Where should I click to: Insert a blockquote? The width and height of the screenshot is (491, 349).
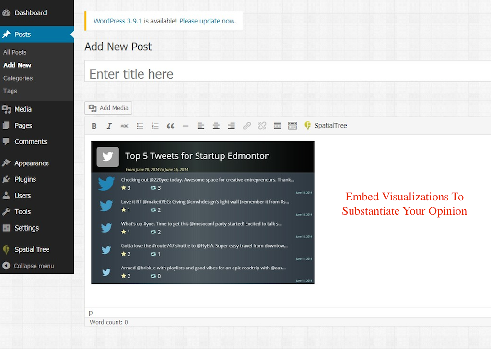[x=170, y=126]
